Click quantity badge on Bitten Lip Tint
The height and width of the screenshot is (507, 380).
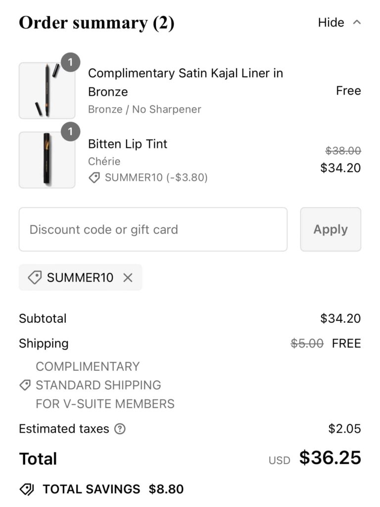(71, 132)
